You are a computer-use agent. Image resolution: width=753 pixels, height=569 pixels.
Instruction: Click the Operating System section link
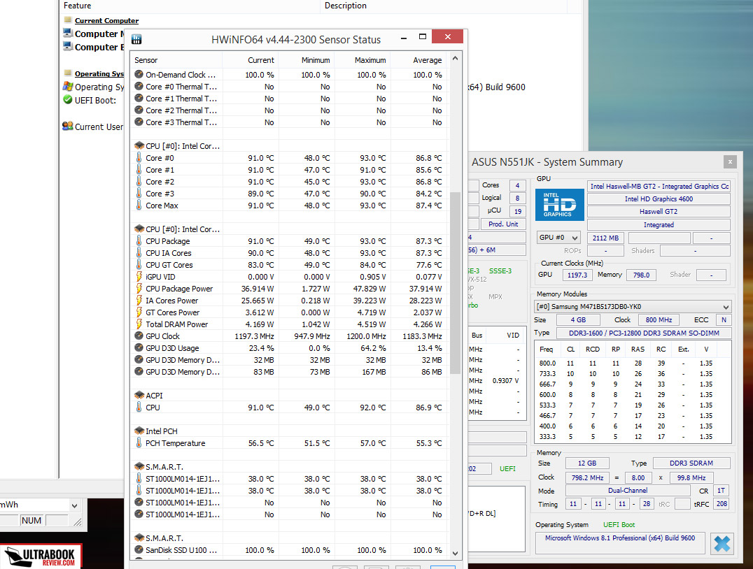99,73
